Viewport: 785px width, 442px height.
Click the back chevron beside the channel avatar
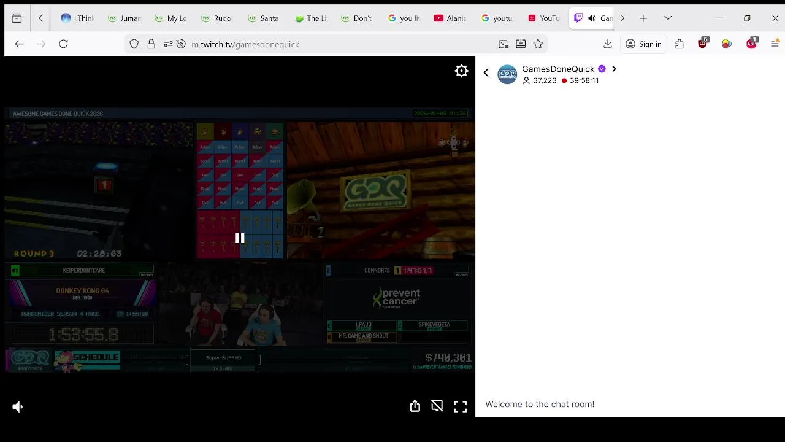(x=486, y=73)
